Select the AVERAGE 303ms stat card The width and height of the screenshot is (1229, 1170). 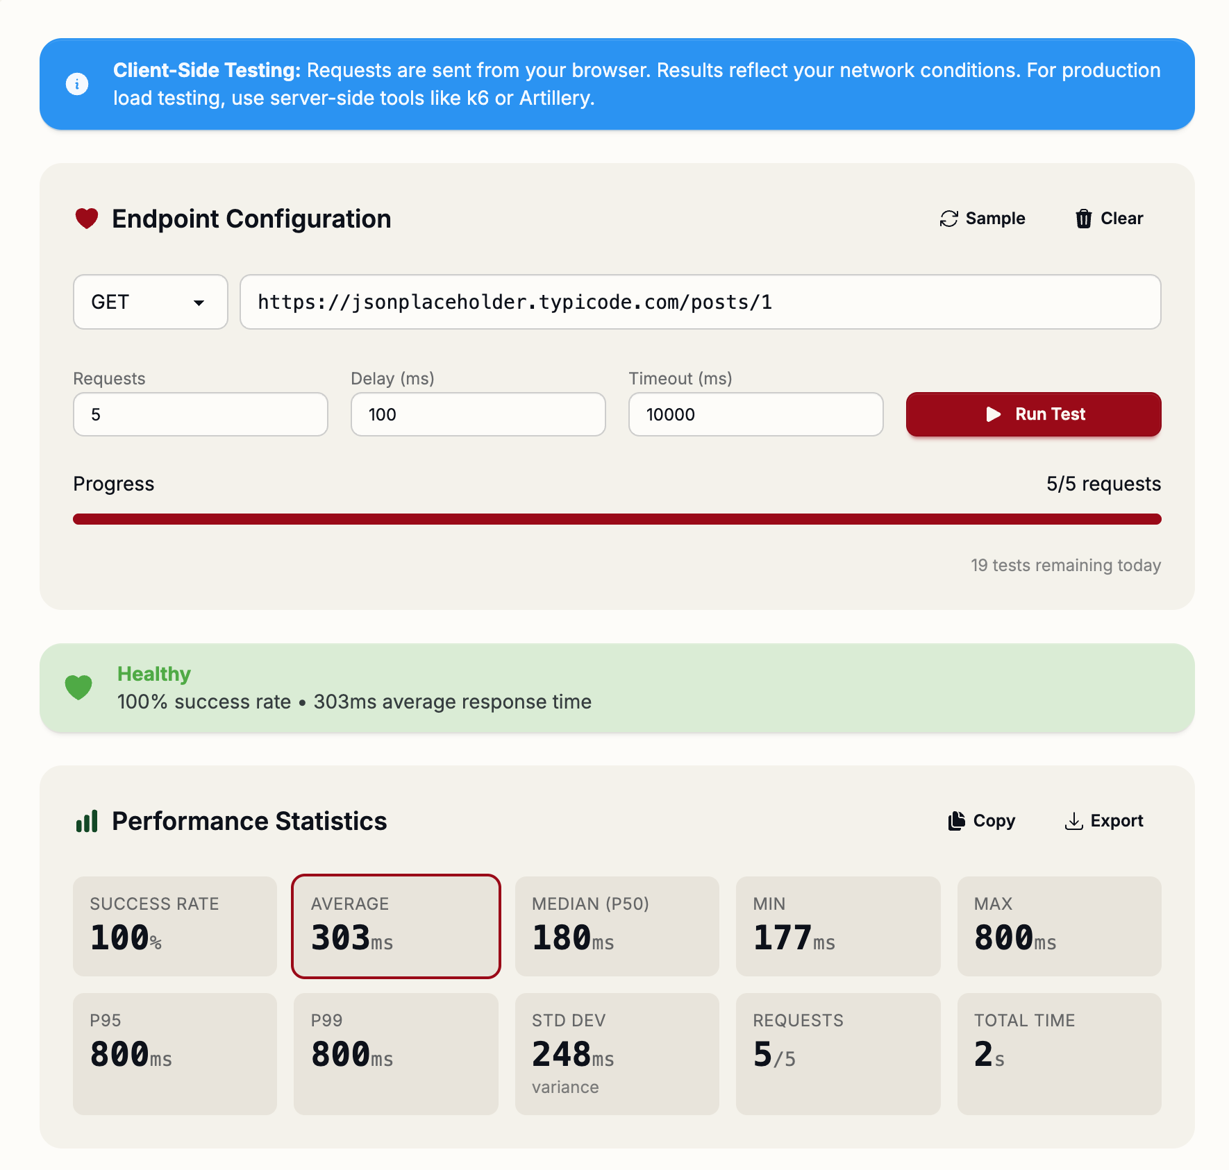point(395,926)
